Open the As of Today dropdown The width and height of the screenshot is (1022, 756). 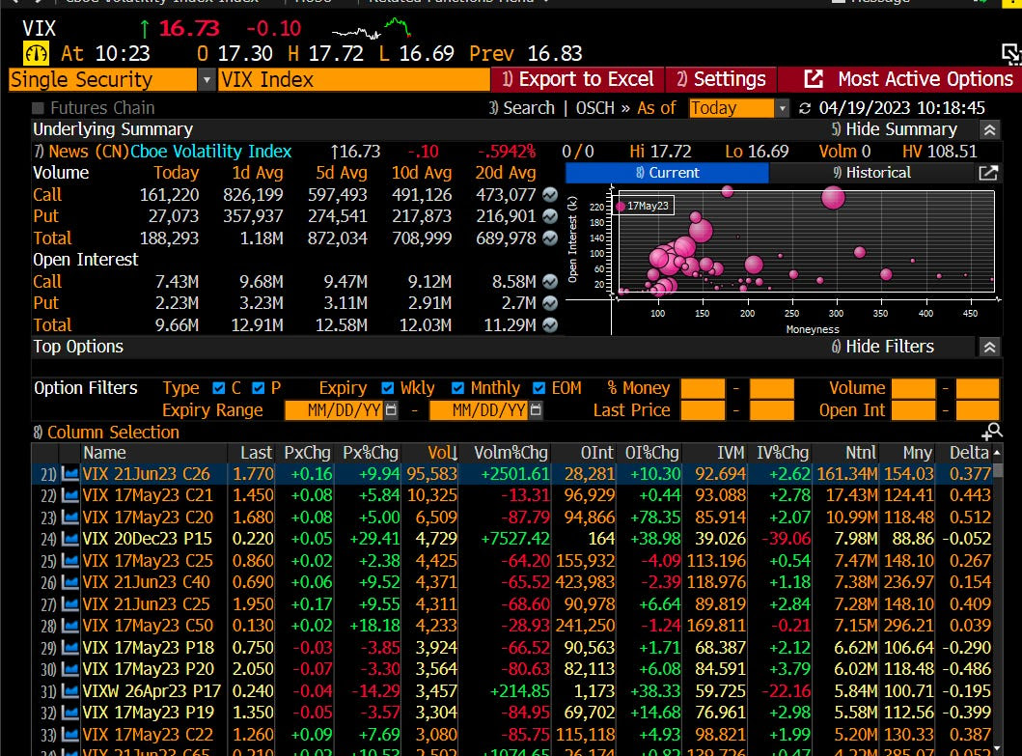(x=782, y=108)
